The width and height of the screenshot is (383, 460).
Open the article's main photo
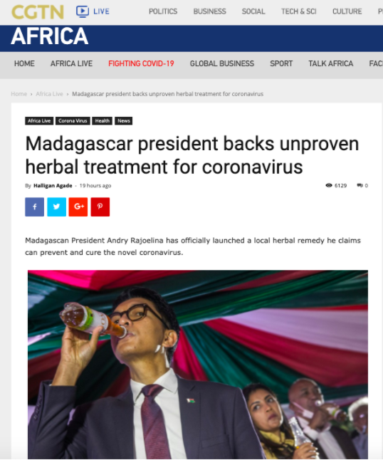tap(198, 365)
